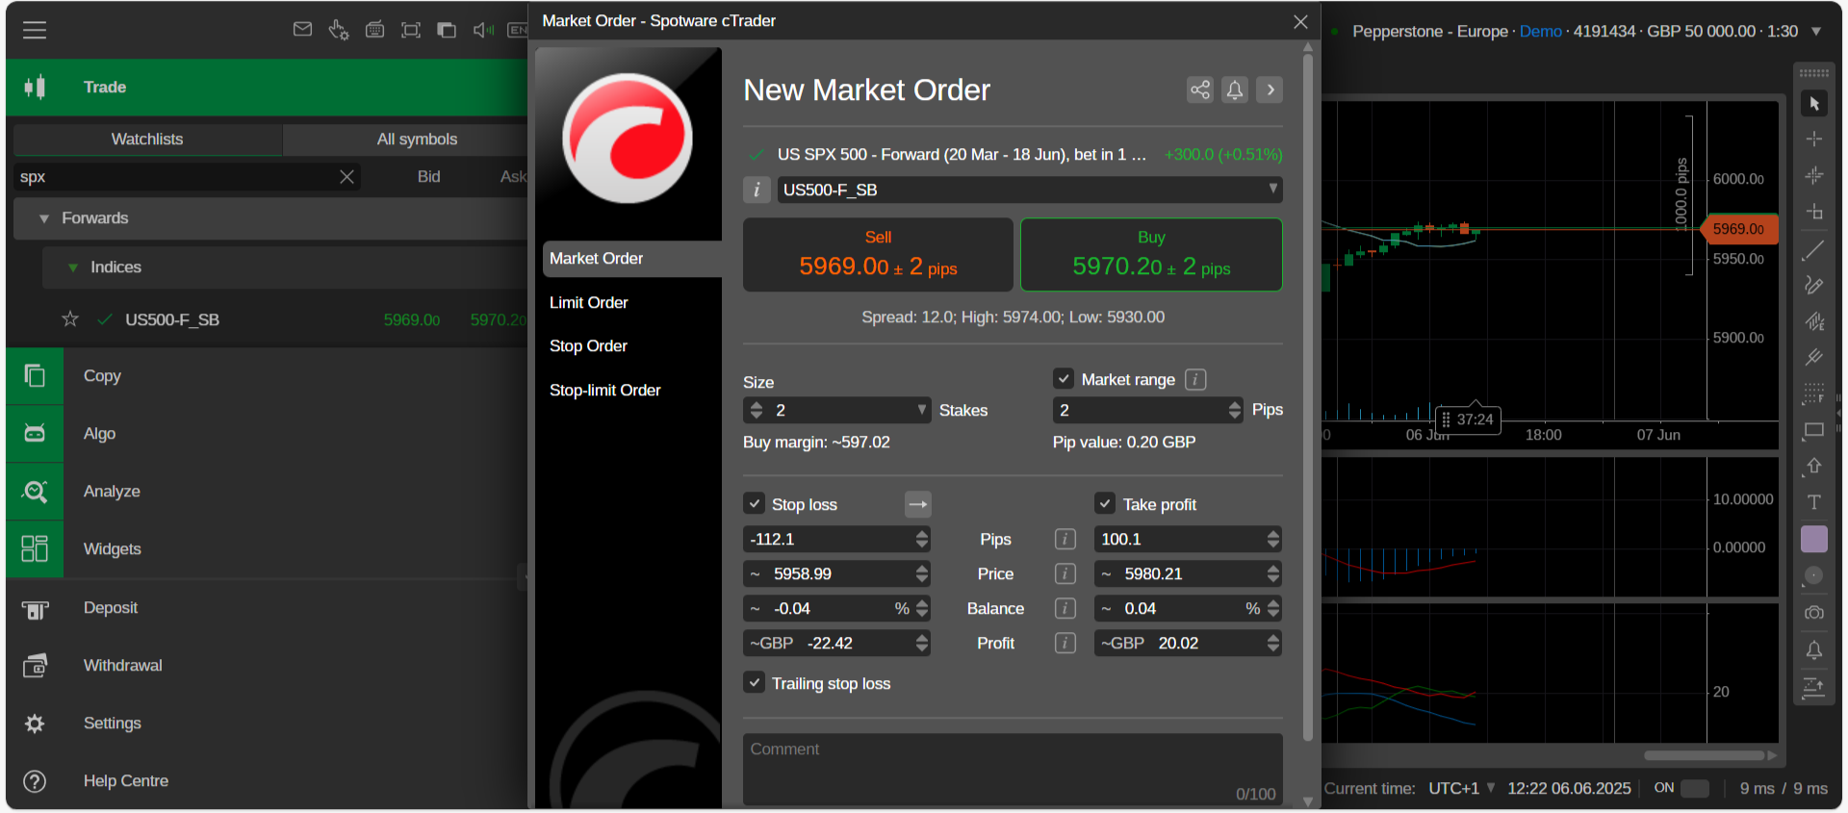
Task: Open Settings from the sidebar
Action: coord(267,724)
